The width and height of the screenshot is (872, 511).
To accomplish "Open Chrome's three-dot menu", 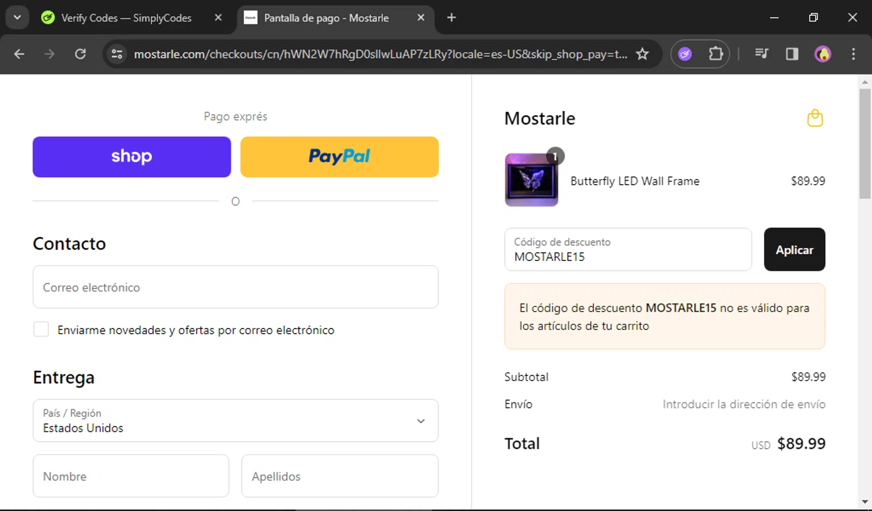I will 853,54.
